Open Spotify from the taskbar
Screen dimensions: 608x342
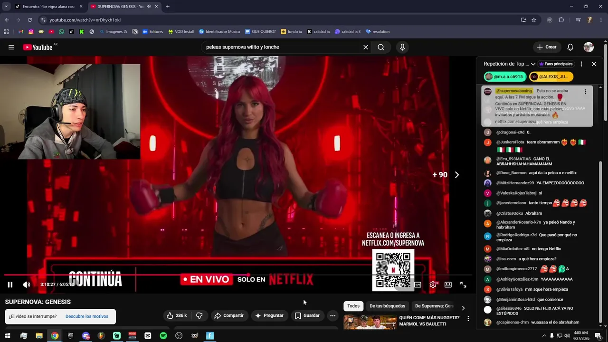pyautogui.click(x=163, y=336)
